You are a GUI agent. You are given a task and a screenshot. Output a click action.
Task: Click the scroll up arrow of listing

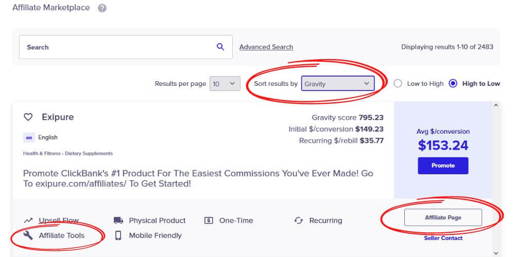pos(496,105)
